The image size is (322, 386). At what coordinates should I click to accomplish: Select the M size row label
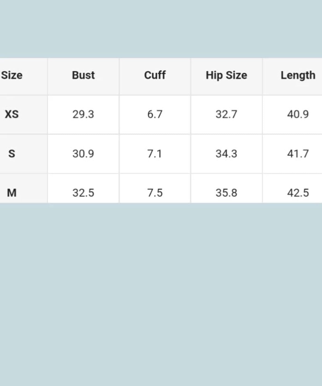[x=12, y=193]
